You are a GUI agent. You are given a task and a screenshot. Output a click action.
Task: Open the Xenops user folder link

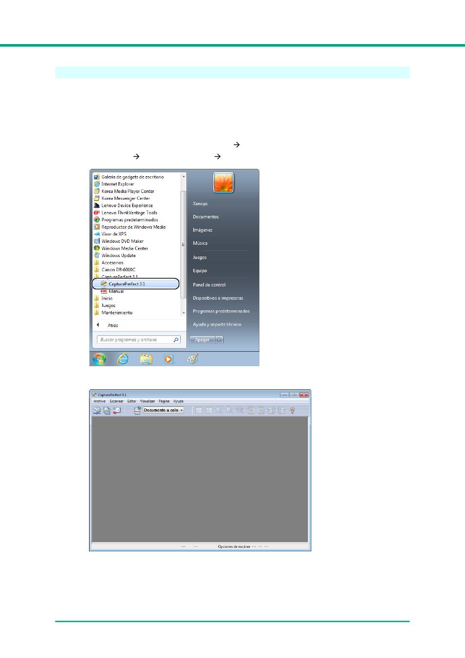(200, 204)
